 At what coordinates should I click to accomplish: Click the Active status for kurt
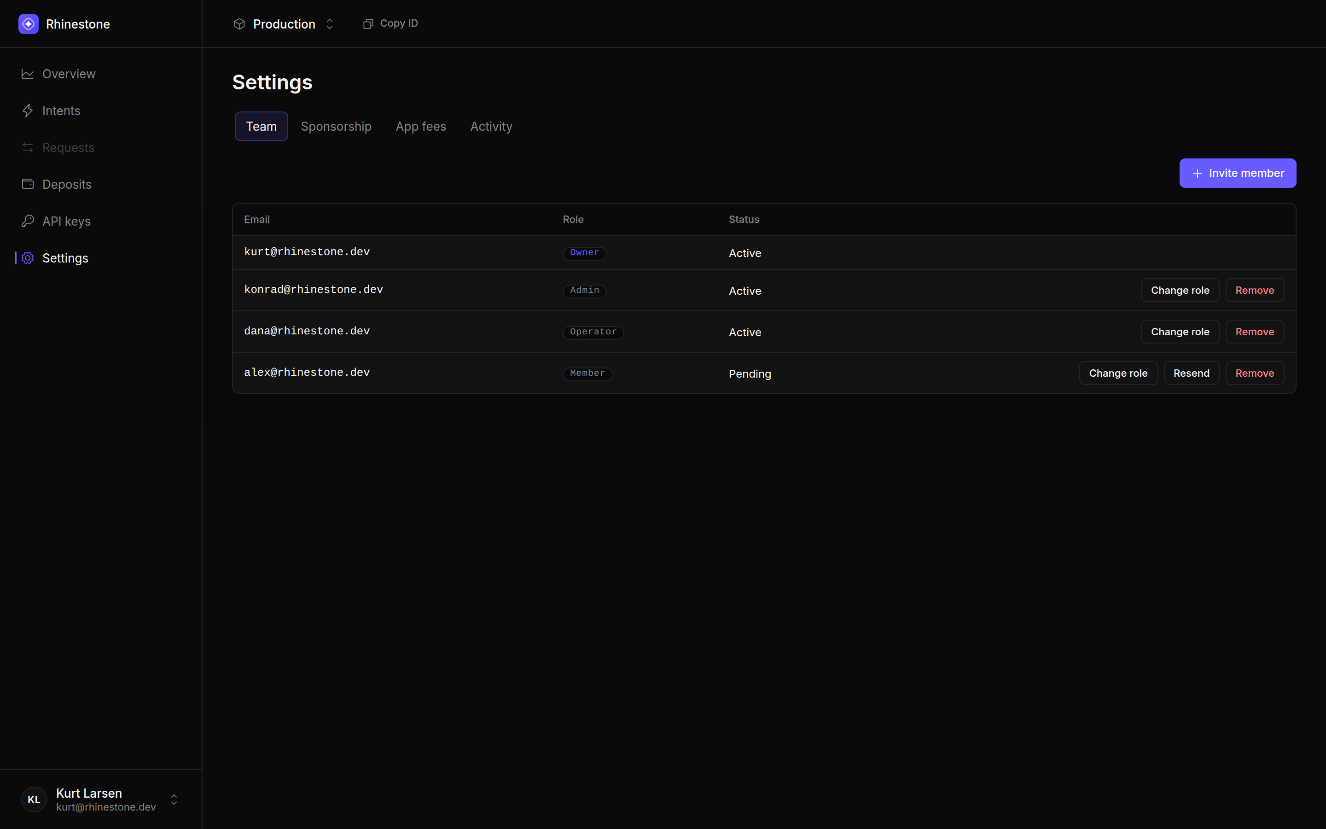pos(744,253)
